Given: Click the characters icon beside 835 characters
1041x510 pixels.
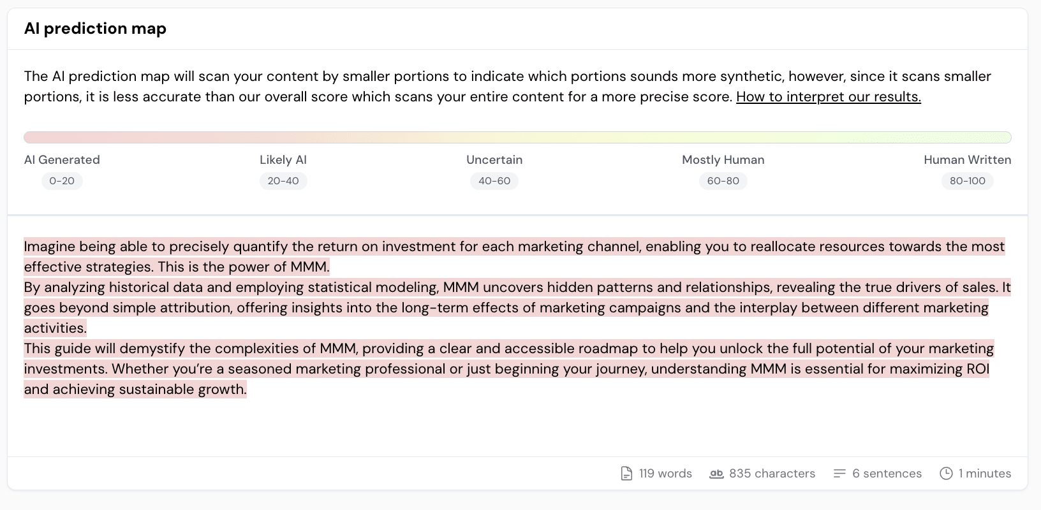Looking at the screenshot, I should (x=716, y=474).
